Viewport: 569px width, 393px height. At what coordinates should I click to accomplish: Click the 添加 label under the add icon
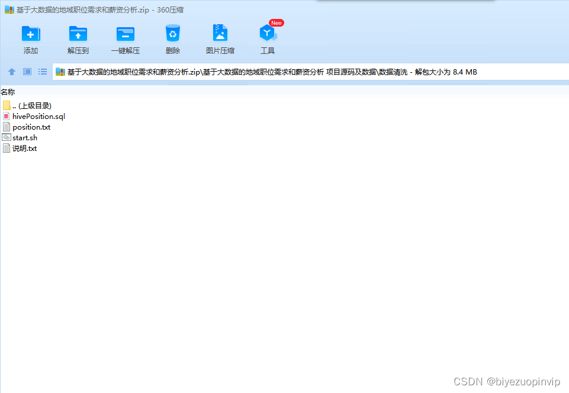31,51
